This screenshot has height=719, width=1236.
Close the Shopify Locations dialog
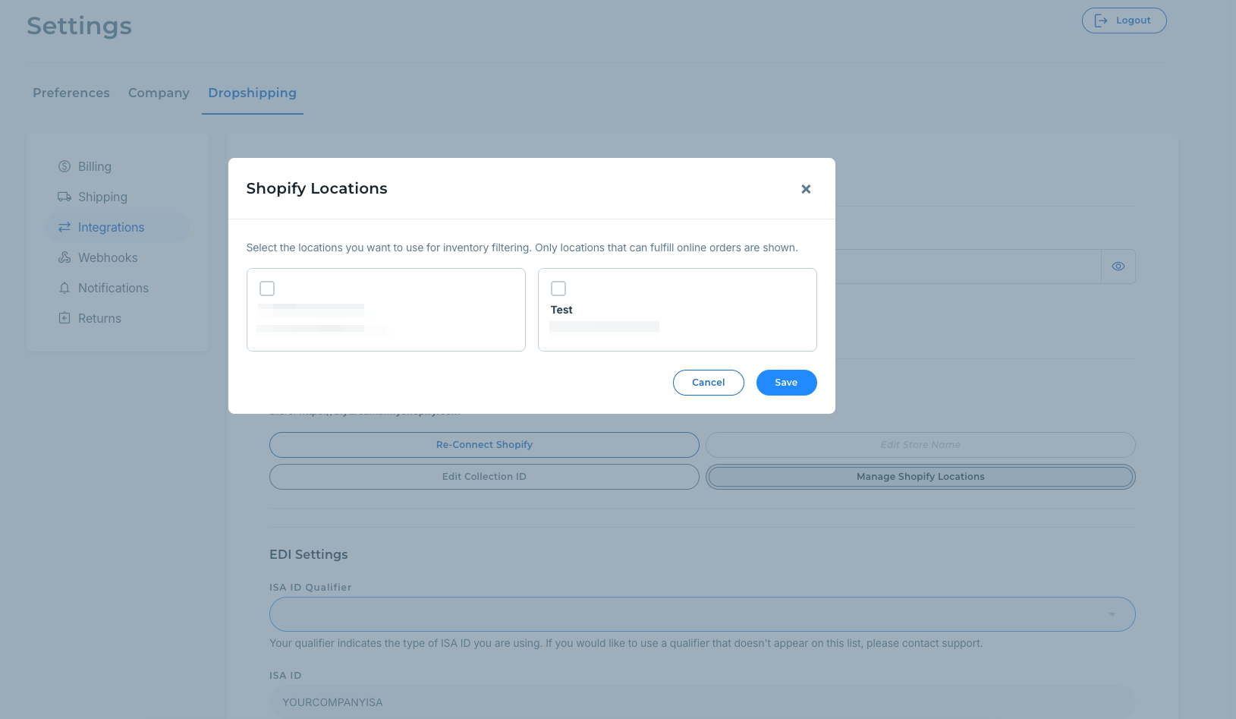click(x=806, y=189)
